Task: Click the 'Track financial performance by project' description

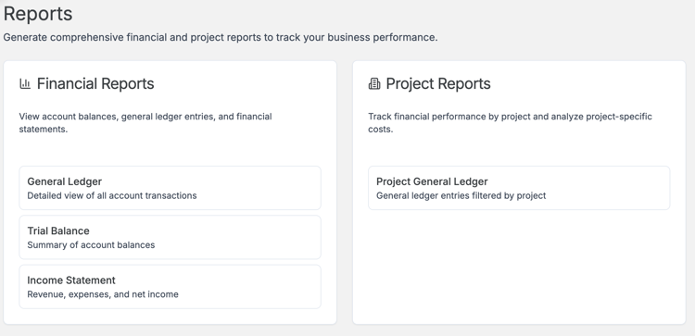Action: (x=511, y=122)
